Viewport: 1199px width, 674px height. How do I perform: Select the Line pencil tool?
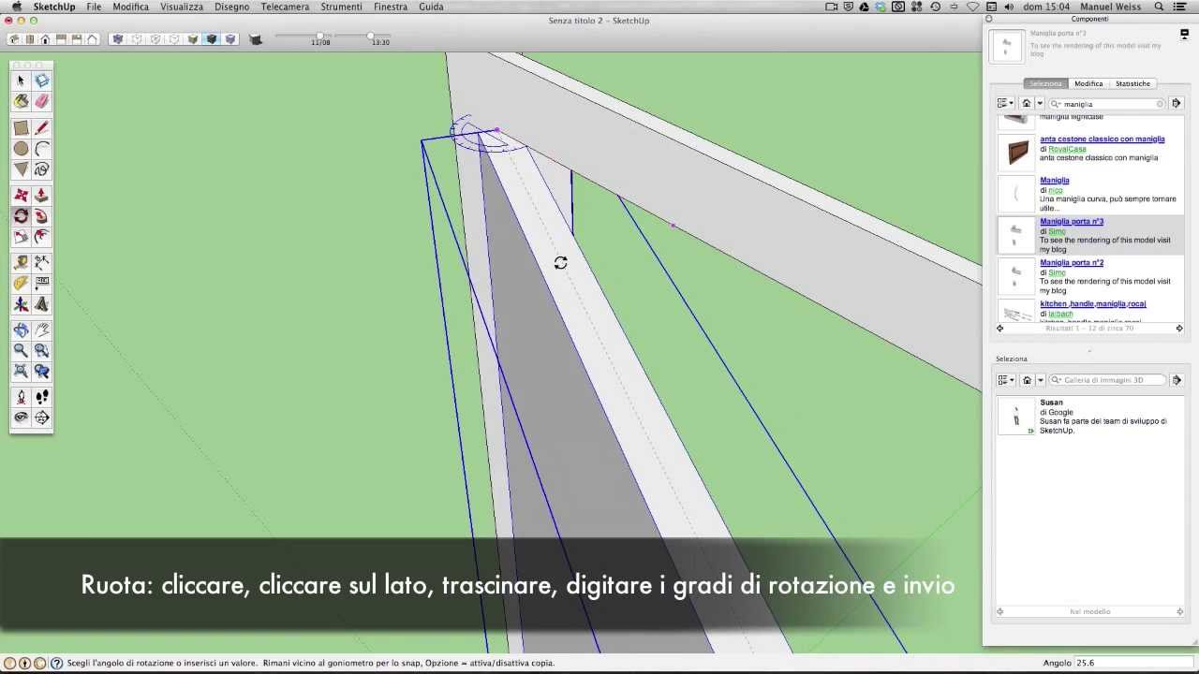tap(41, 128)
